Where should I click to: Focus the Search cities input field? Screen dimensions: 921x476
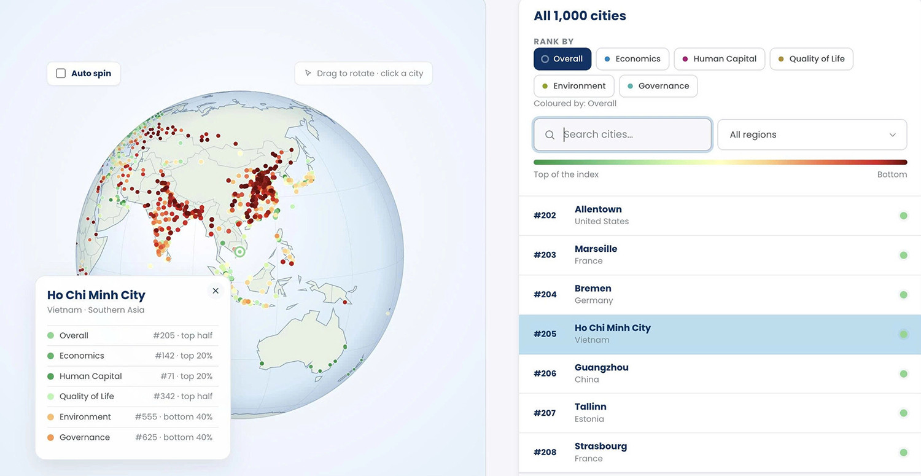623,135
